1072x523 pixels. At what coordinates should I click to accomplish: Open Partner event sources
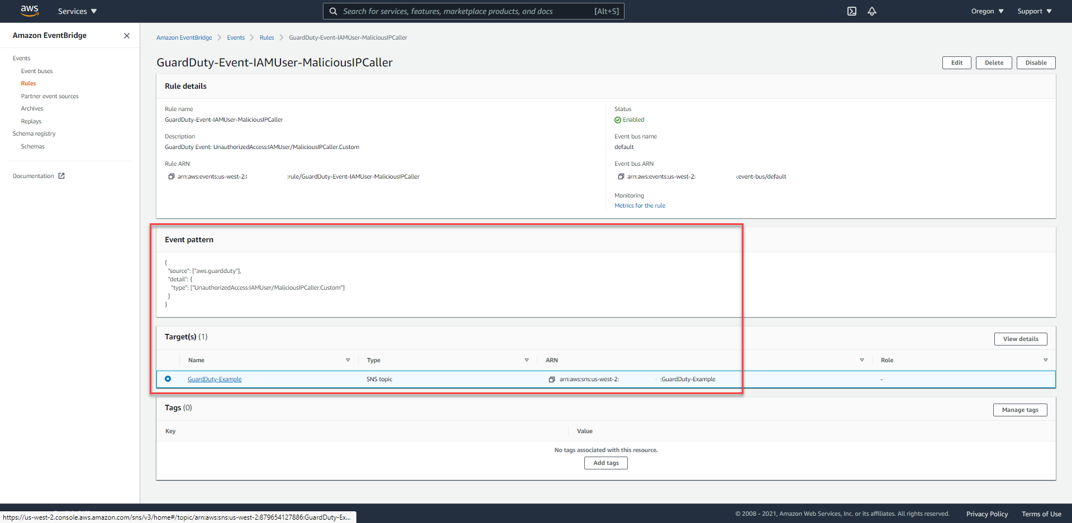click(50, 96)
